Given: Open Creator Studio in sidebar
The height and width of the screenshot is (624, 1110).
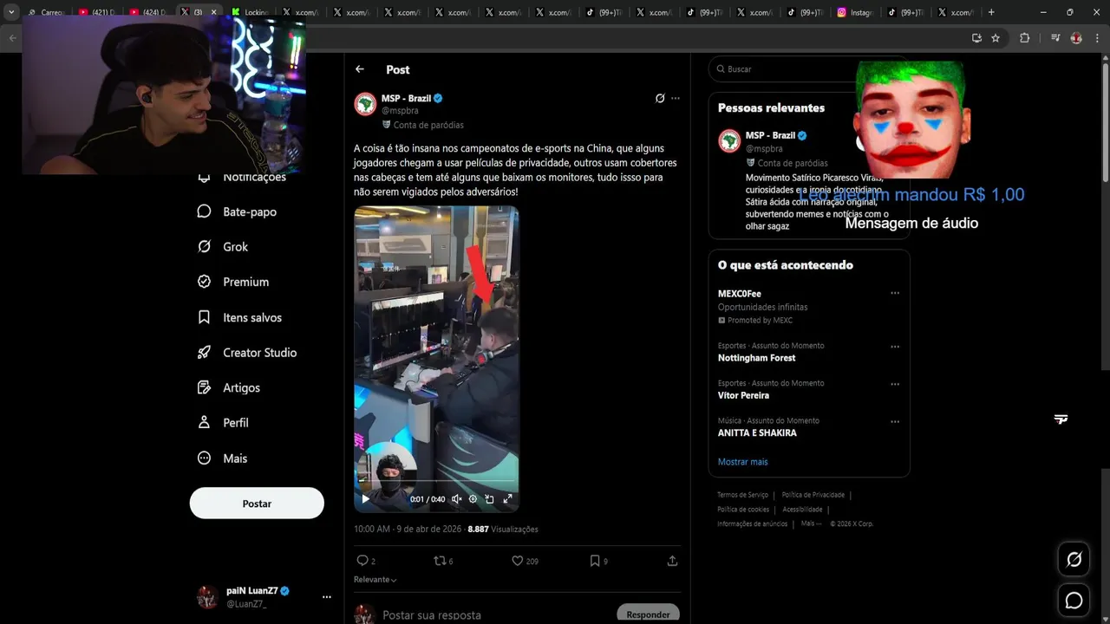Looking at the screenshot, I should 247,353.
